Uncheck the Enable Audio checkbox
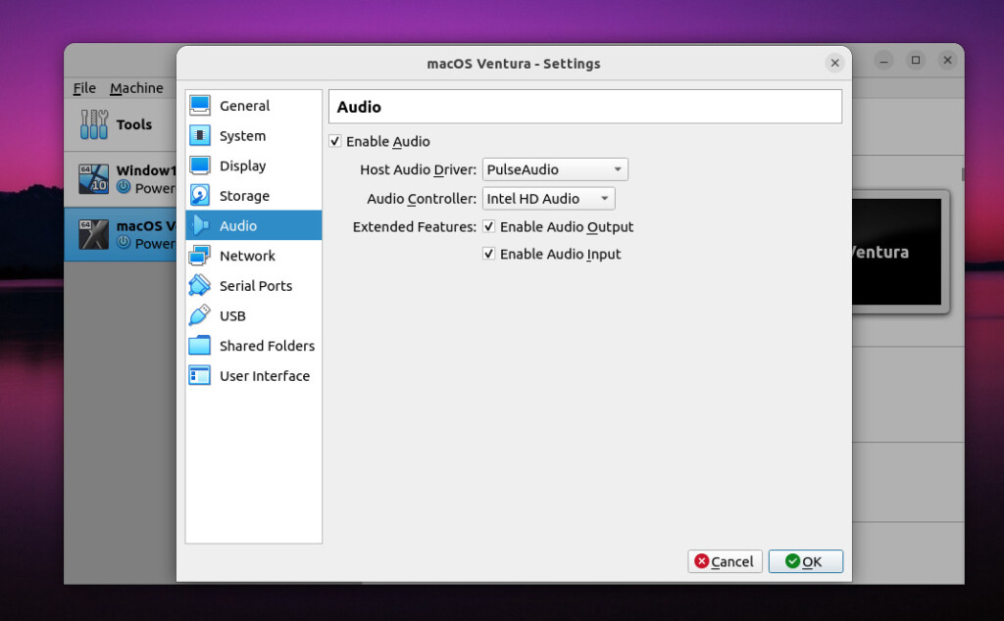The image size is (1004, 621). (335, 142)
